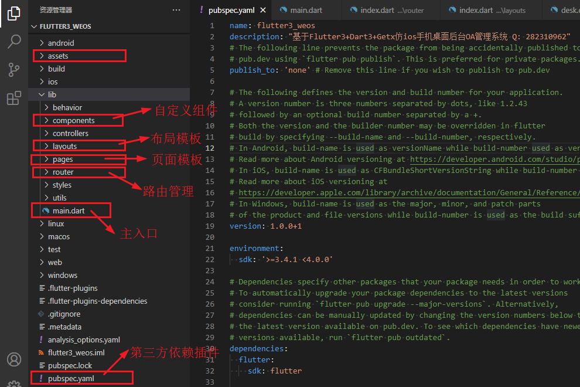Viewport: 580px width, 387px height.
Task: Click the yaml icon beside pubspec.yaml file
Action: pyautogui.click(x=41, y=378)
